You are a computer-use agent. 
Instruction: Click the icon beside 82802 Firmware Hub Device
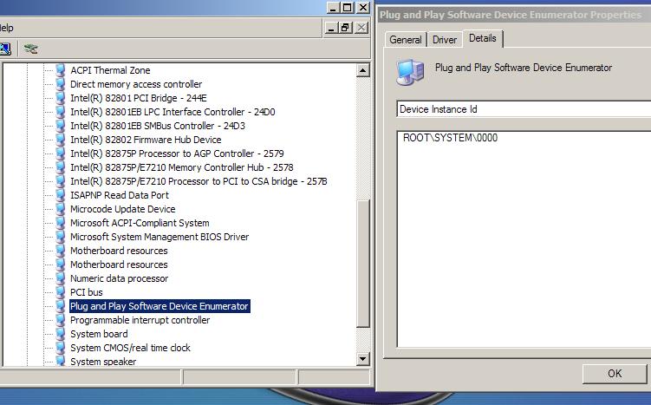click(x=60, y=140)
